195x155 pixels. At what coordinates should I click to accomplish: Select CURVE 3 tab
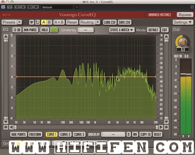pos(79,134)
